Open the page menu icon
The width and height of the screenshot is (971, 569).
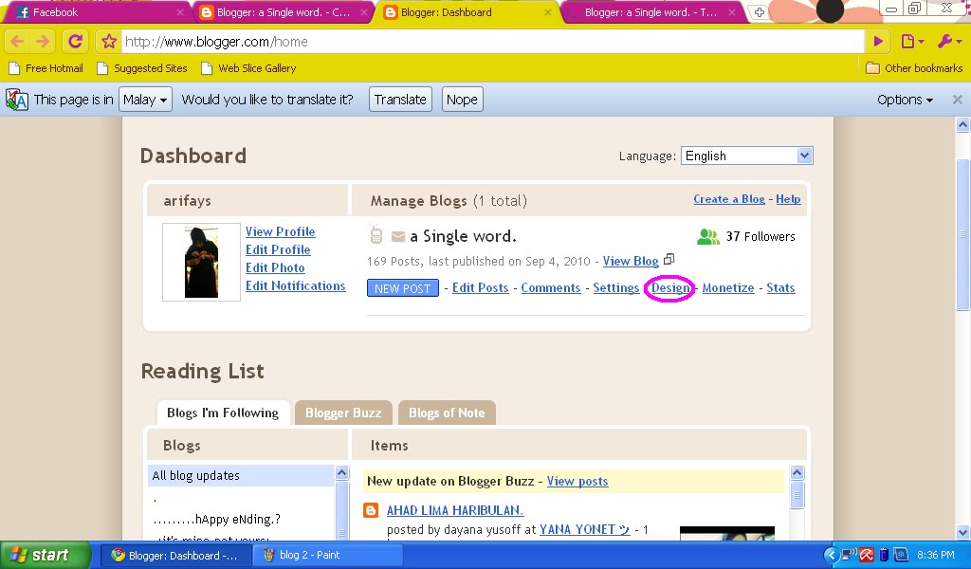click(912, 42)
